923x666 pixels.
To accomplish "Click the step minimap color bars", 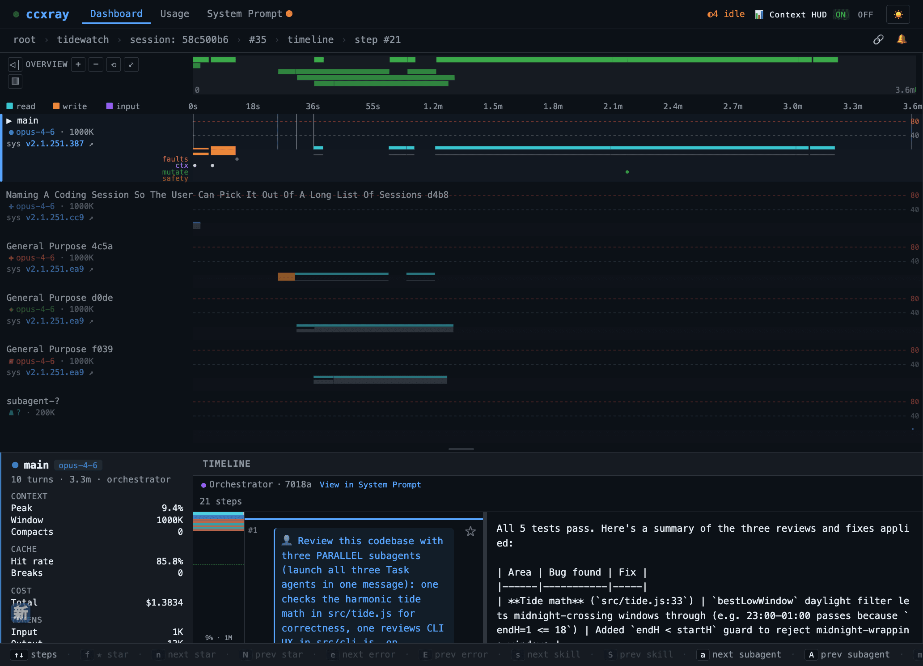I will [219, 522].
